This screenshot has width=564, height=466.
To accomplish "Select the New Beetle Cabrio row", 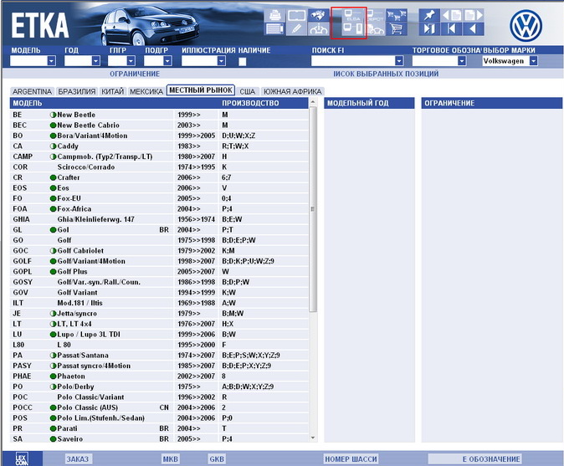I will click(x=159, y=125).
